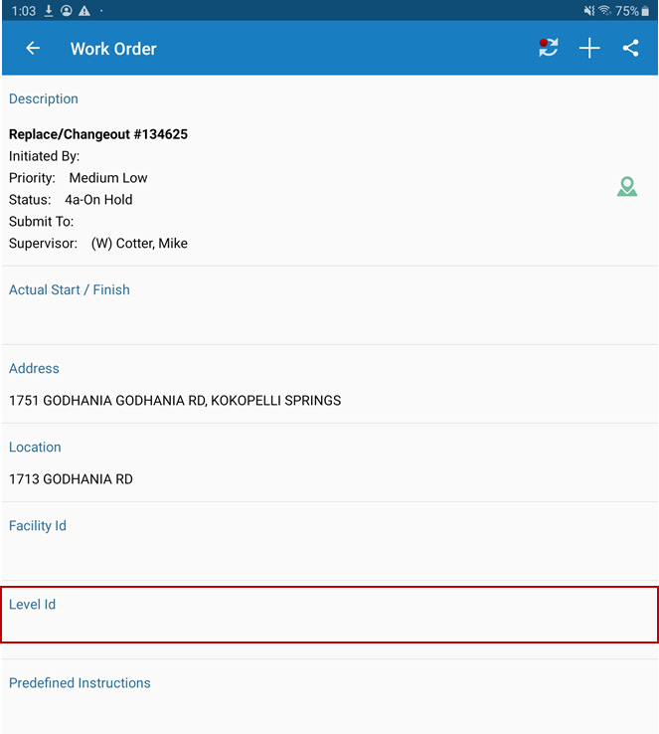Open the green map pin location icon
This screenshot has height=734, width=659.
pyautogui.click(x=626, y=186)
